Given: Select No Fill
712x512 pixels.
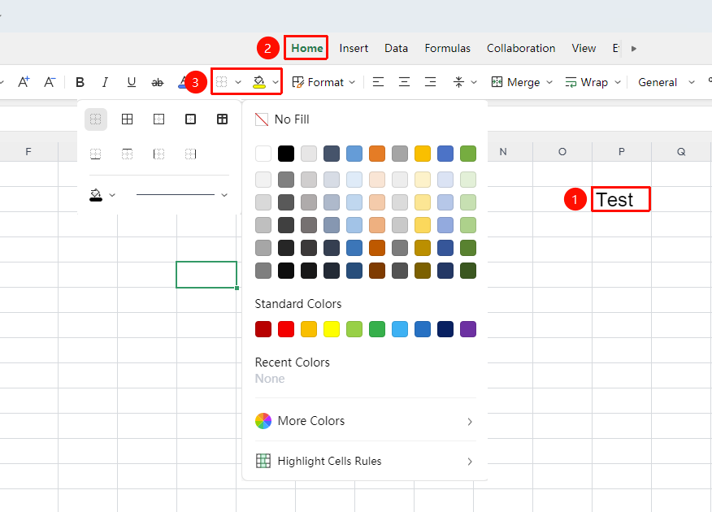Looking at the screenshot, I should click(x=282, y=119).
